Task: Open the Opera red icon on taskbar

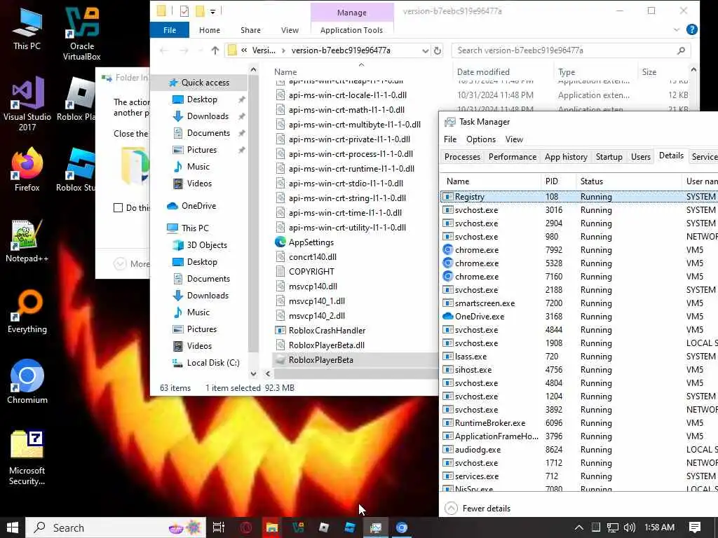Action: pos(246,527)
